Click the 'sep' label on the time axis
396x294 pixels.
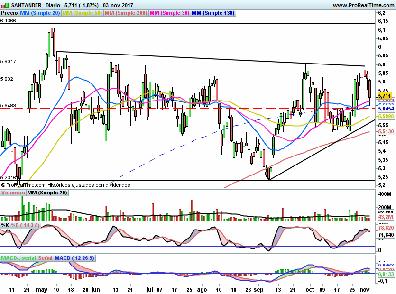(258, 290)
